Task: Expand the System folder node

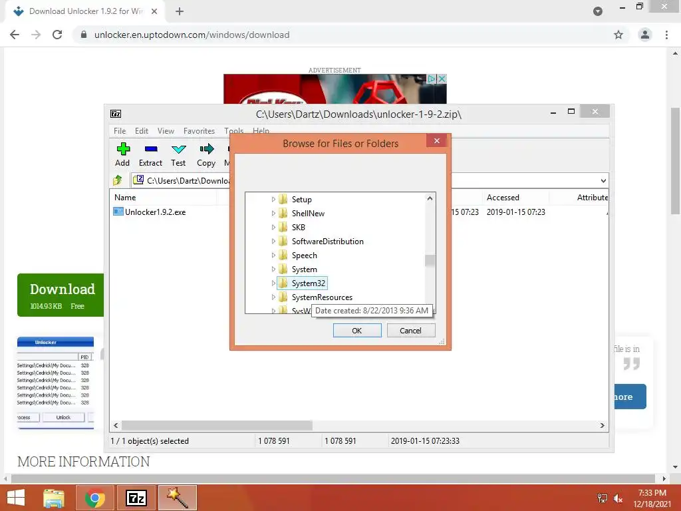Action: pos(273,269)
